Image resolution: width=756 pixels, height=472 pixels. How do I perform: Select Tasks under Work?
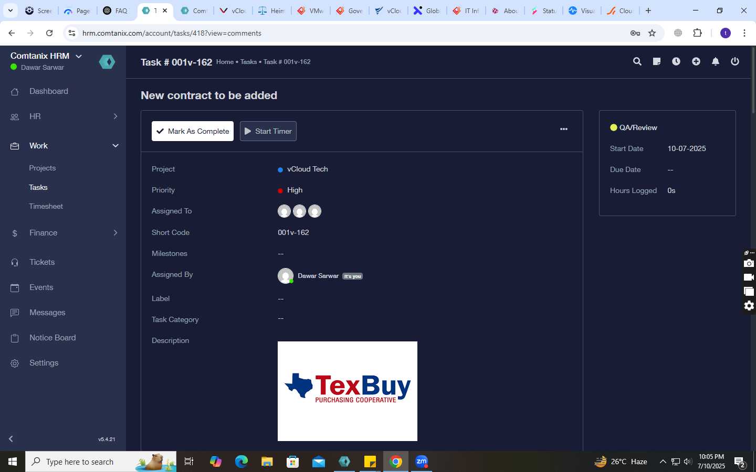click(38, 187)
